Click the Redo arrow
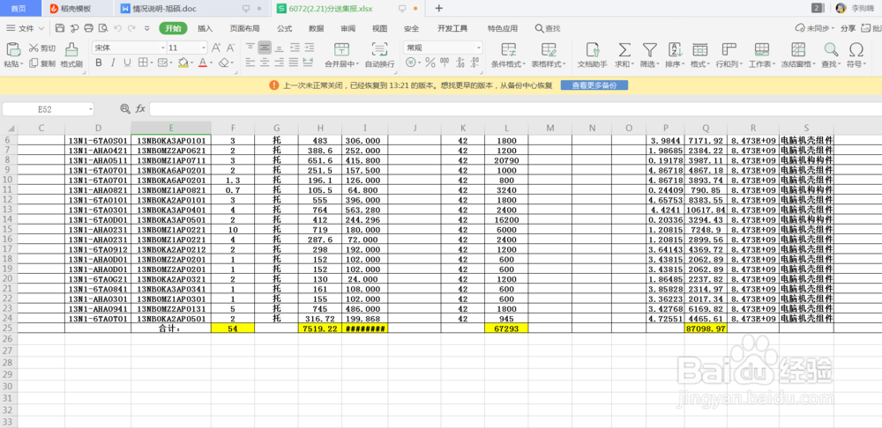Screen dimensions: 882x428 point(132,28)
